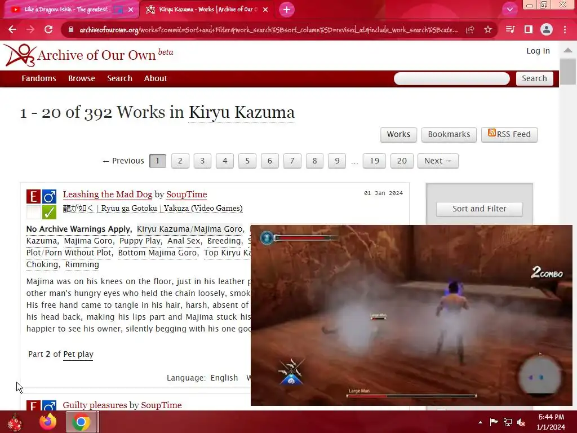Open the tab search dropdown arrow
This screenshot has width=577, height=433.
coord(509,10)
